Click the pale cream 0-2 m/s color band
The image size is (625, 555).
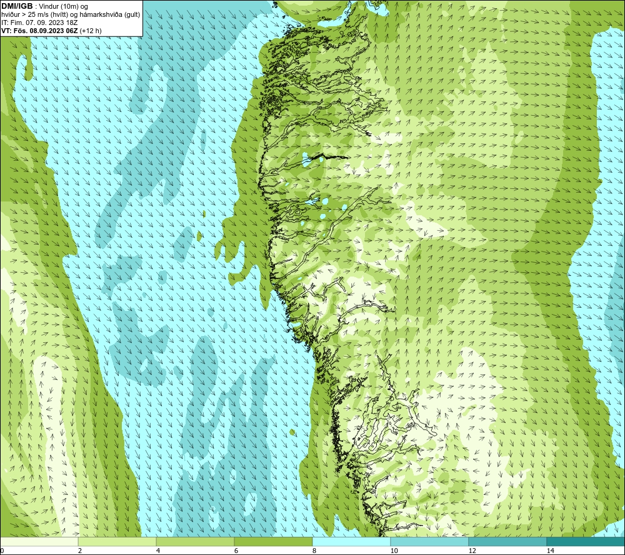pos(39,541)
